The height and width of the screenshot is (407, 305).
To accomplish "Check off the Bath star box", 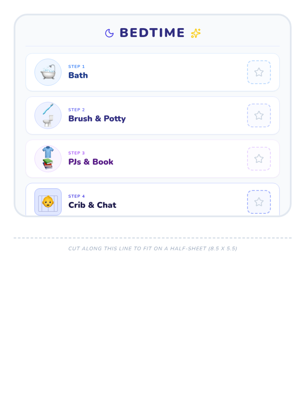I will pos(259,72).
